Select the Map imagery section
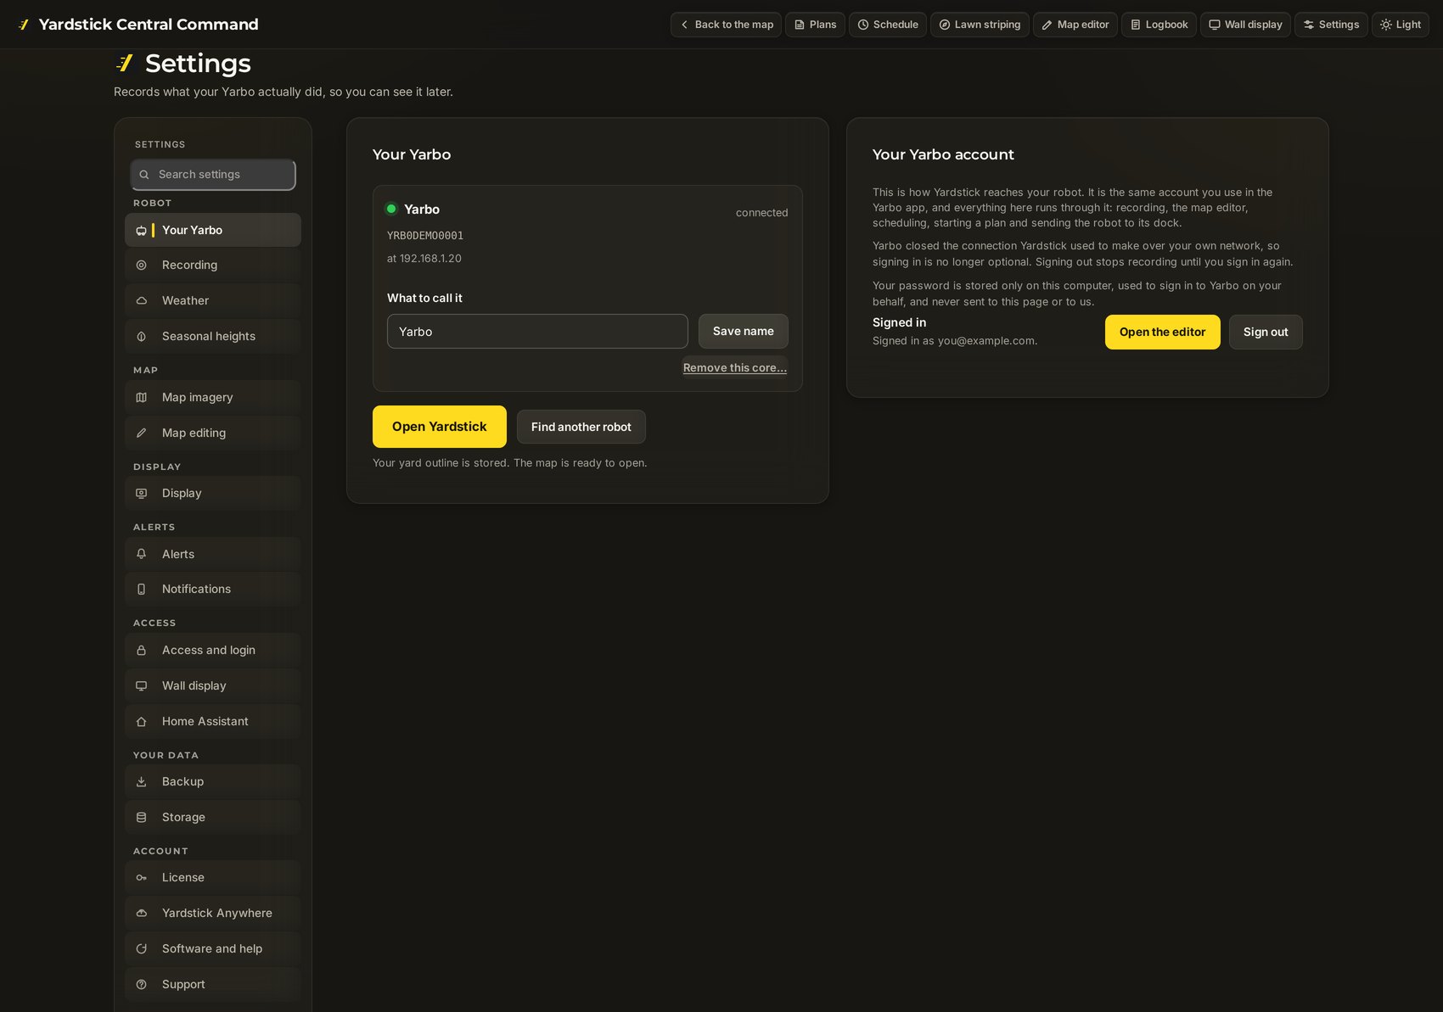The width and height of the screenshot is (1443, 1012). point(213,398)
